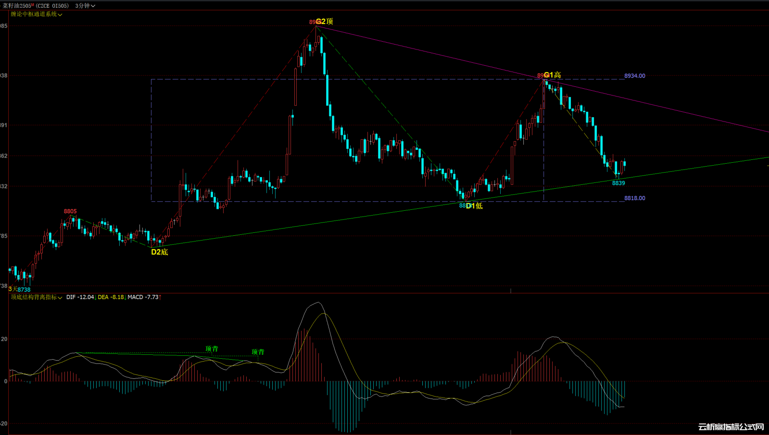The width and height of the screenshot is (769, 435).
Task: Click the first 顶背 divergence label
Action: (212, 349)
